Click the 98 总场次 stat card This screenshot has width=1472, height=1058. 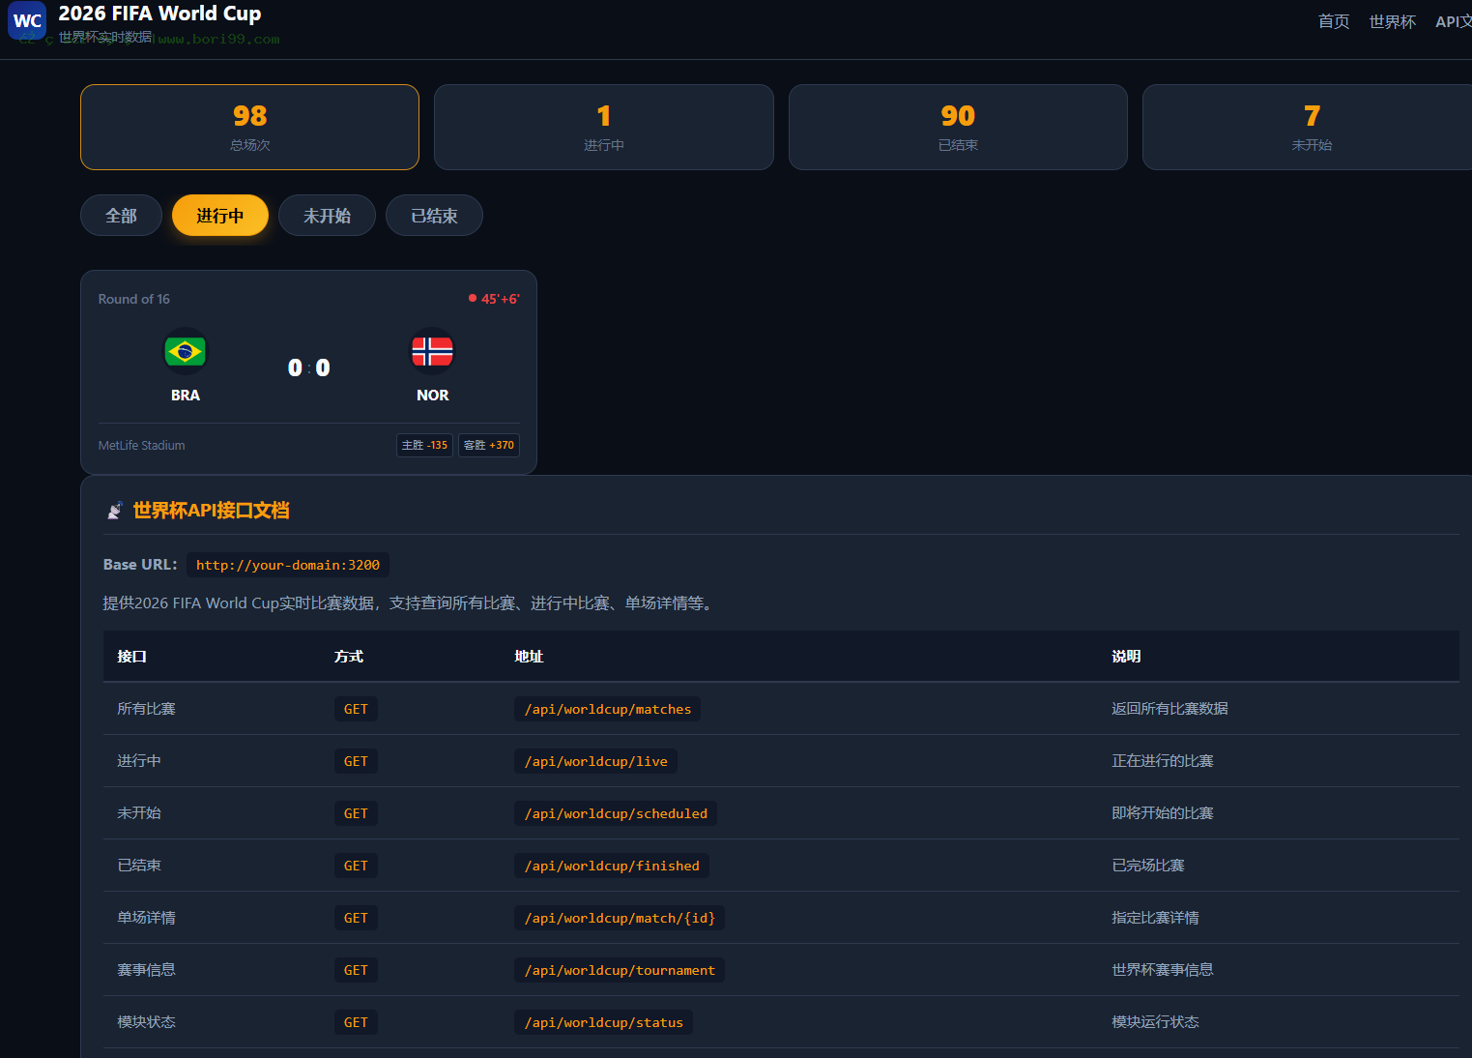[249, 127]
